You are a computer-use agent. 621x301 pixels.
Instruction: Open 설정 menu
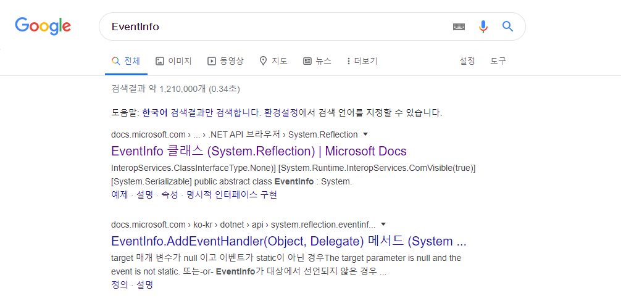467,61
